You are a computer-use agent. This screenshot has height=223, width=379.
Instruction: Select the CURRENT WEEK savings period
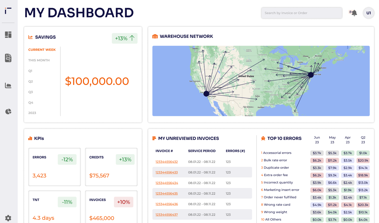(42, 50)
